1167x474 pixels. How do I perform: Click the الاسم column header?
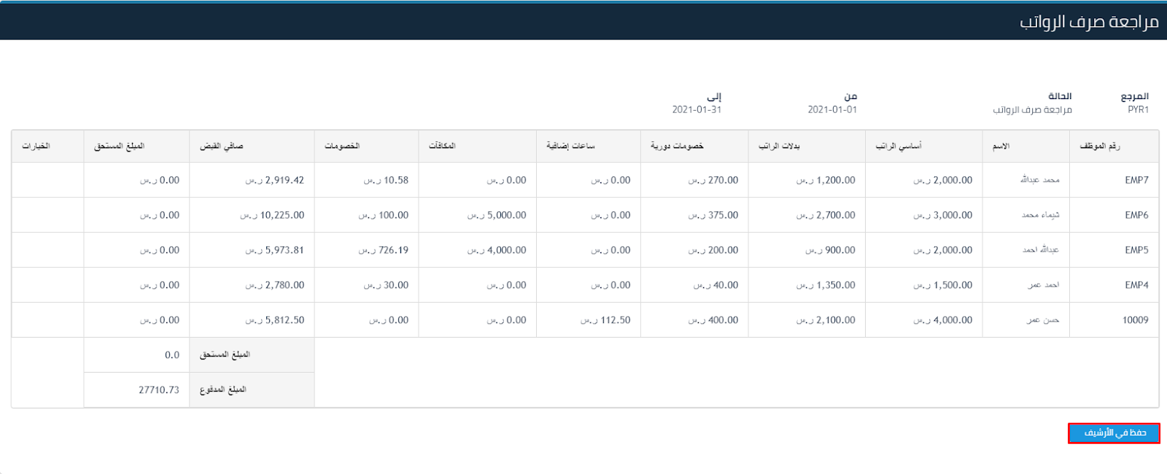pyautogui.click(x=1001, y=147)
